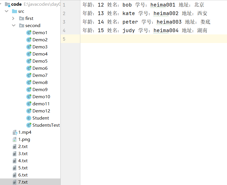Image resolution: width=227 pixels, height=185 pixels.
Task: Click the 3.txt text file icon
Action: (x=15, y=154)
